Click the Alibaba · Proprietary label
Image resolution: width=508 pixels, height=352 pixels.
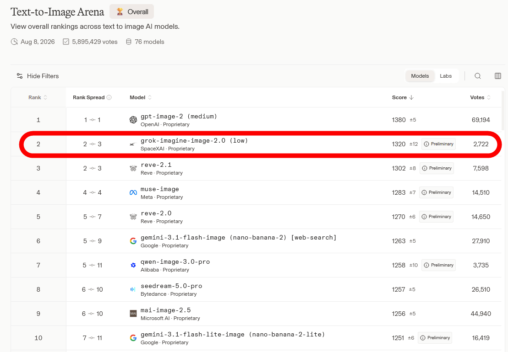tap(165, 270)
